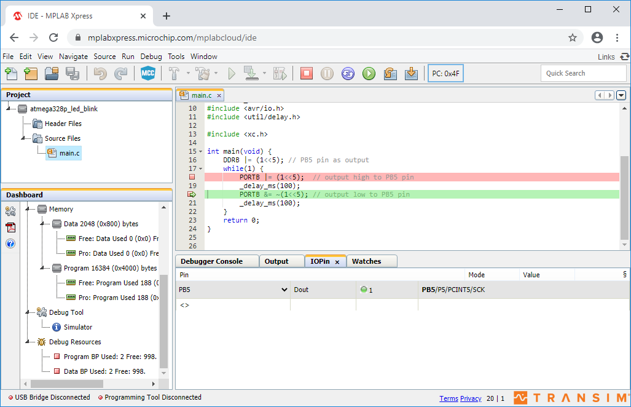The image size is (631, 407).
Task: Switch to the Watches tab
Action: (366, 261)
